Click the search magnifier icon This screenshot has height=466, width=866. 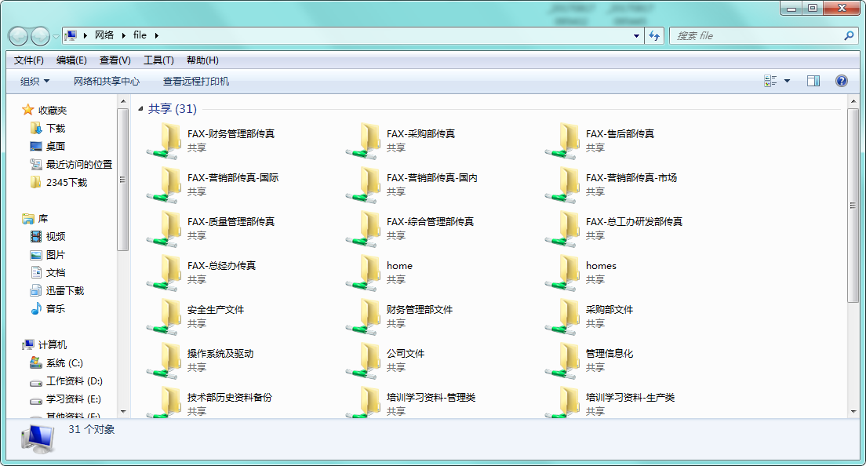(x=849, y=36)
